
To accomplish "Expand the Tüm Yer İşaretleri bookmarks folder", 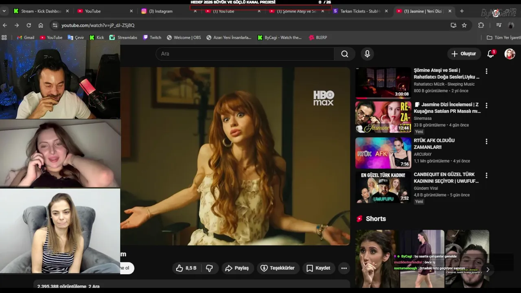I will click(x=503, y=37).
